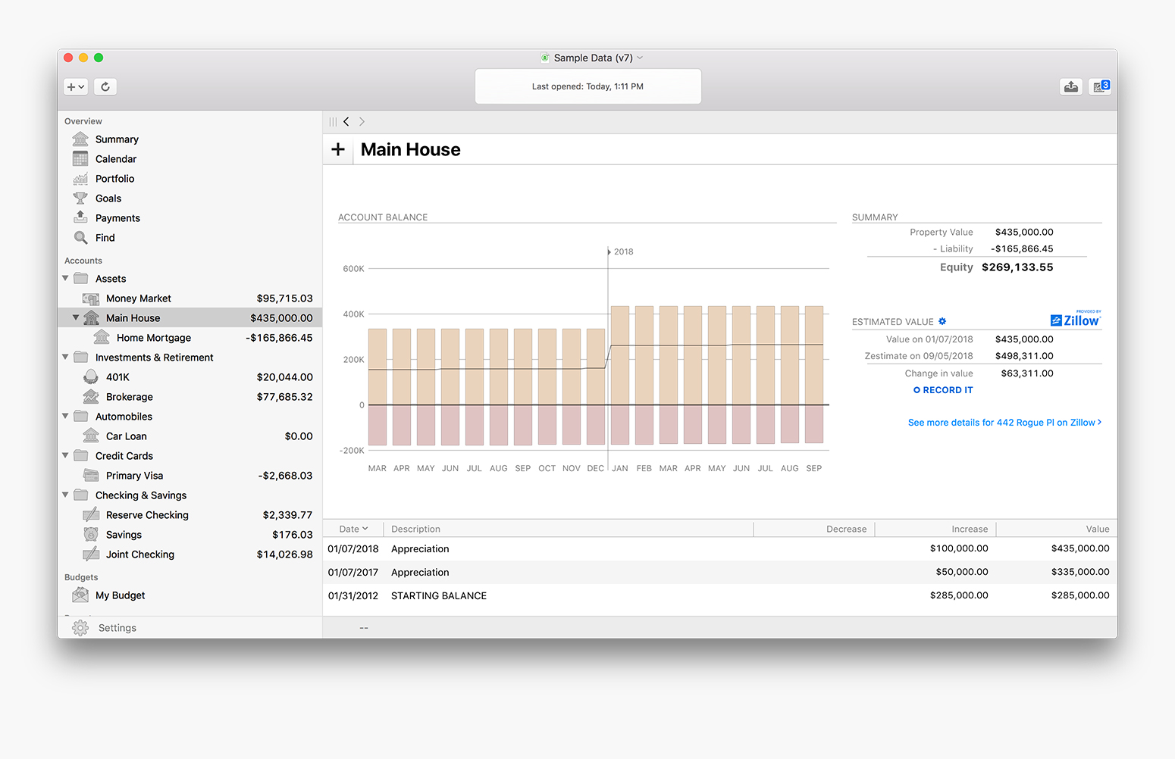
Task: Open Find magnifying glass icon
Action: (80, 238)
